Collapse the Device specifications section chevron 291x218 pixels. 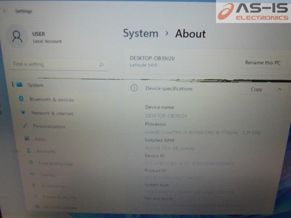[x=279, y=90]
